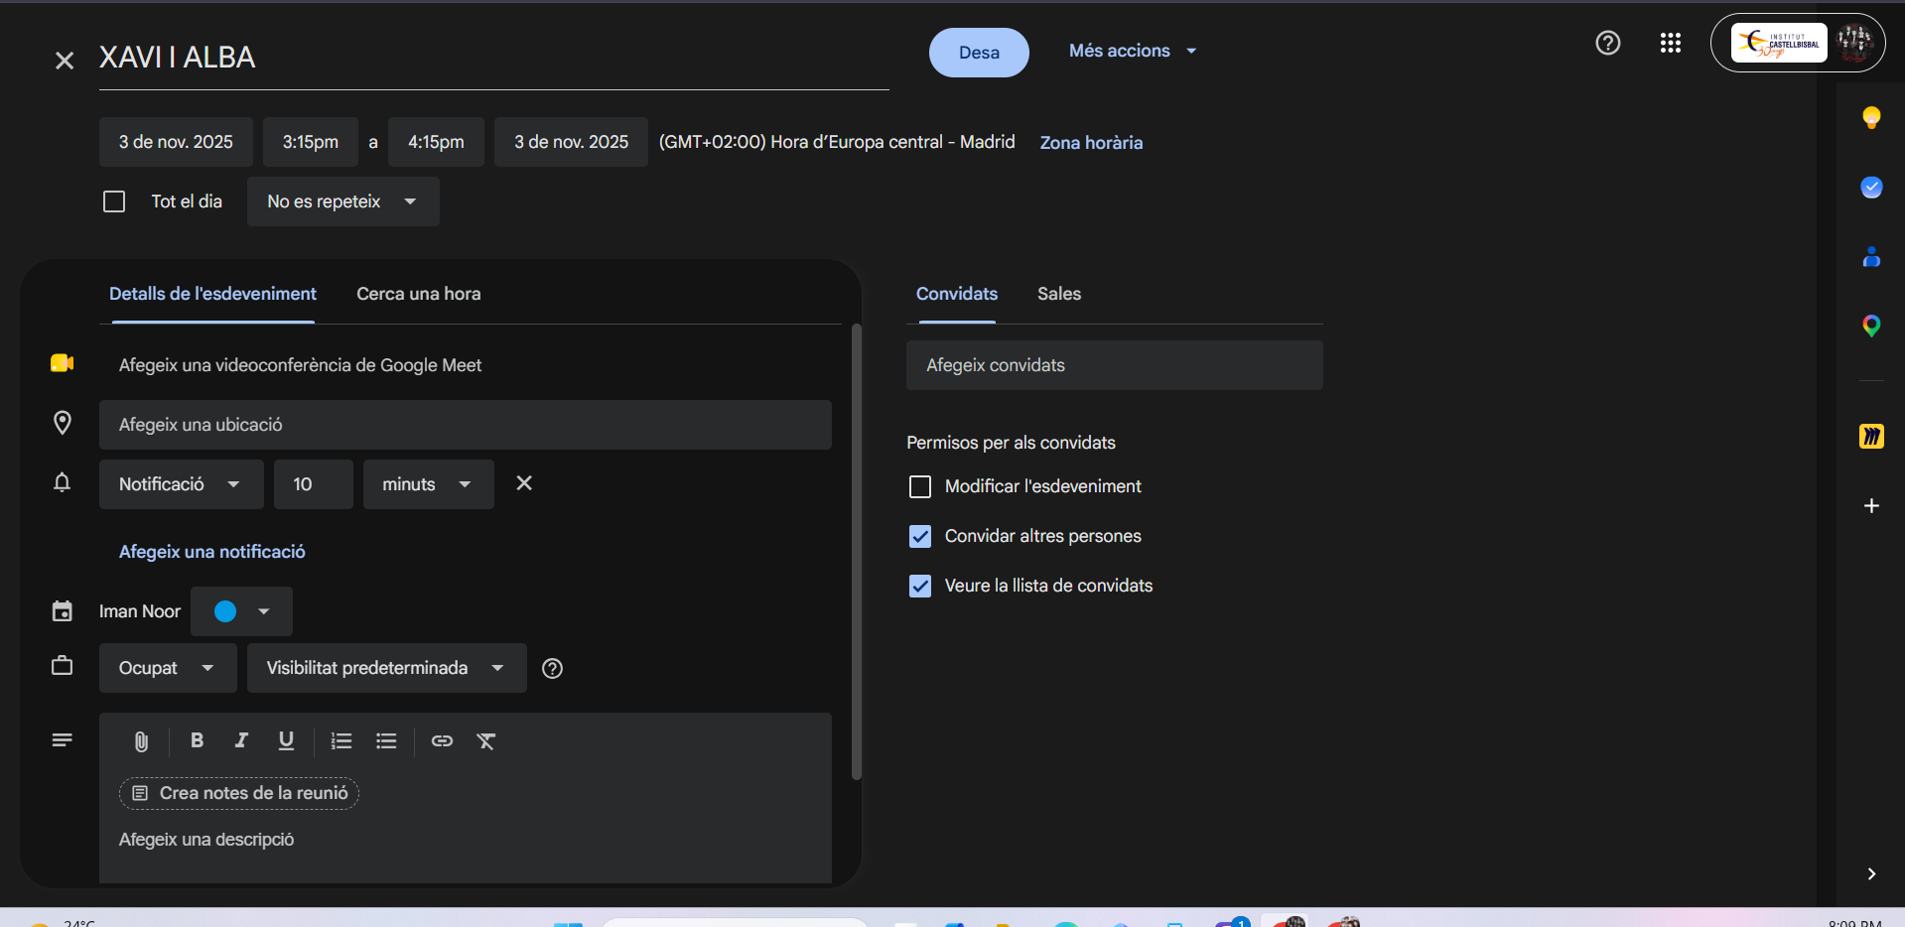
Task: Open the start date 3 de nov. 2025
Action: (176, 142)
